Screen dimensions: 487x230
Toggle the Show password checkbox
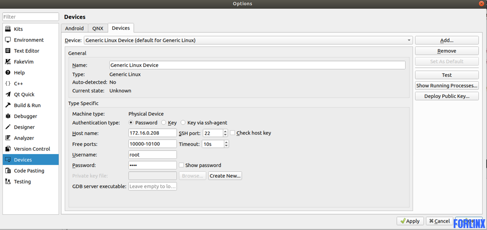(x=181, y=165)
